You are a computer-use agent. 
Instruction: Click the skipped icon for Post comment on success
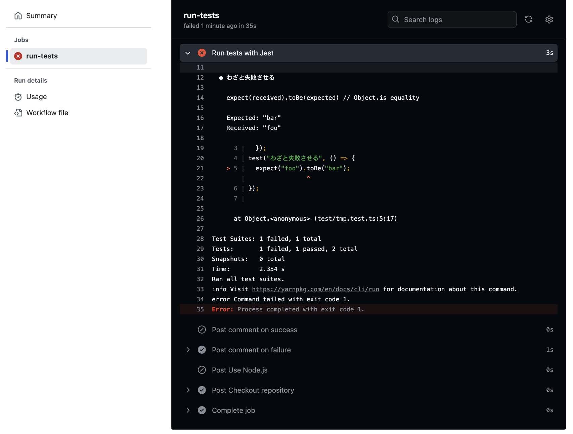pyautogui.click(x=202, y=330)
